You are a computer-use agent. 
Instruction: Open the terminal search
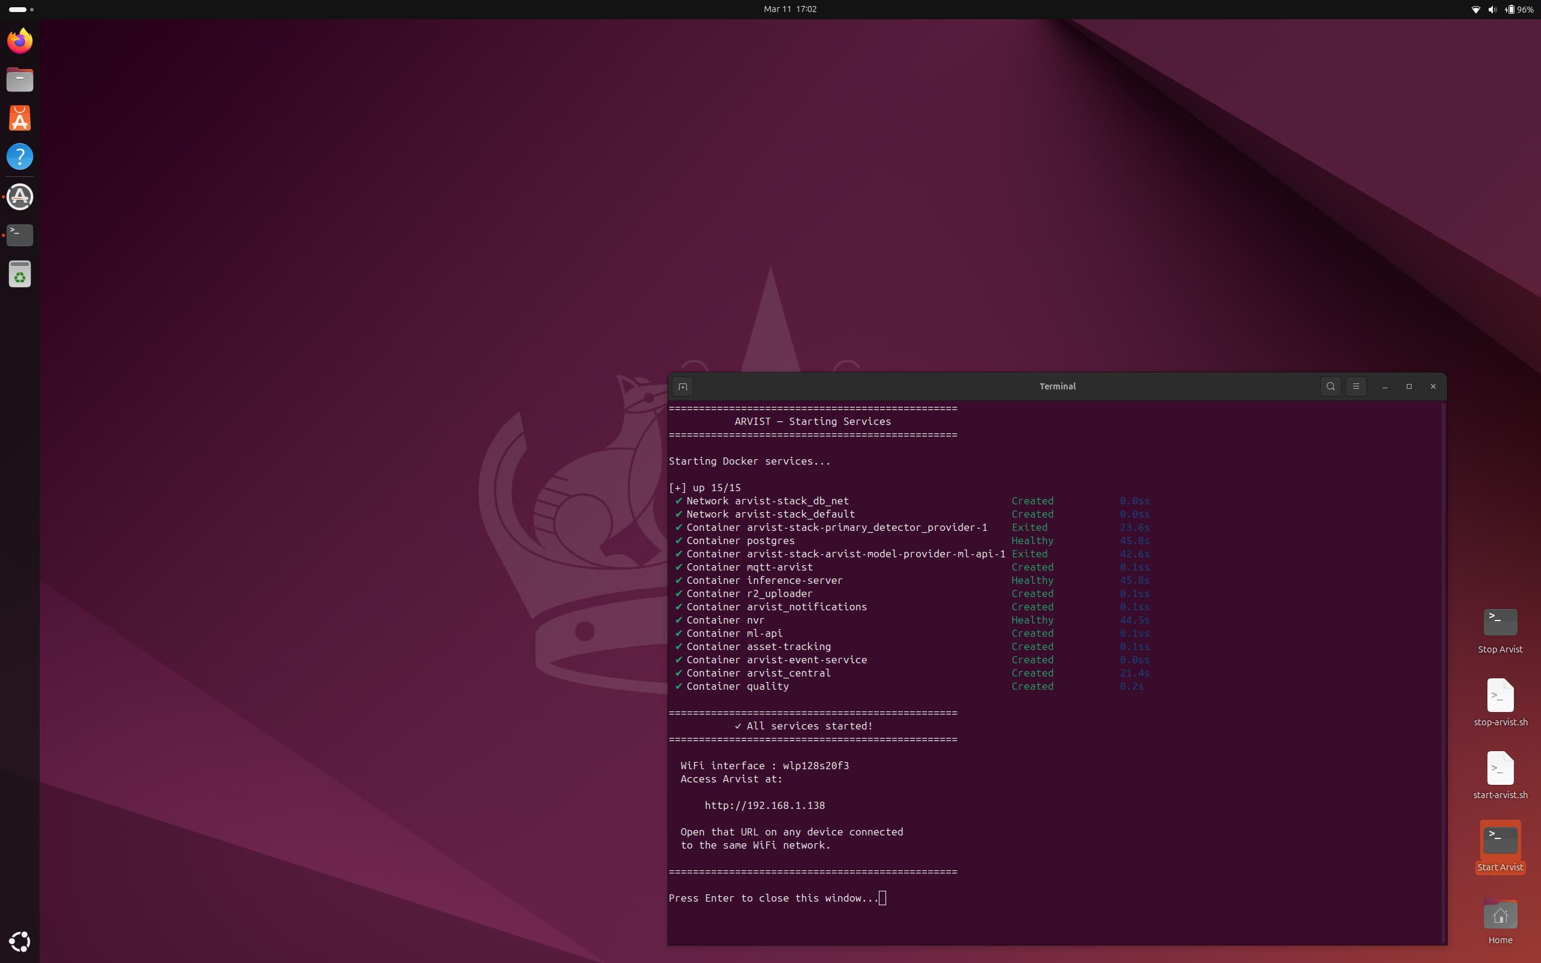1330,386
